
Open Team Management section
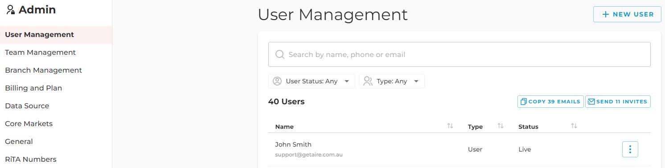(56, 53)
